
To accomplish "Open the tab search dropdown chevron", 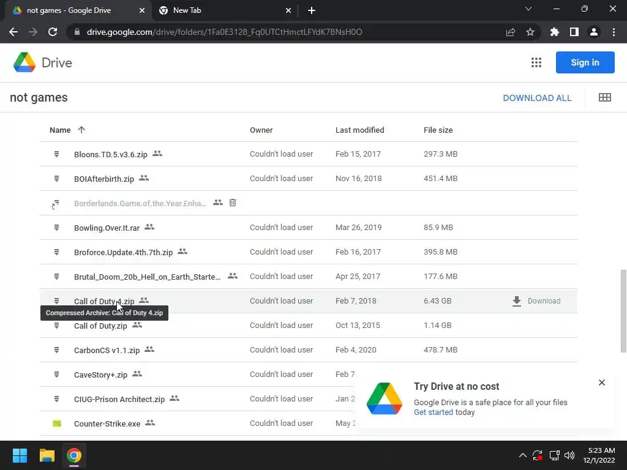I will point(528,9).
